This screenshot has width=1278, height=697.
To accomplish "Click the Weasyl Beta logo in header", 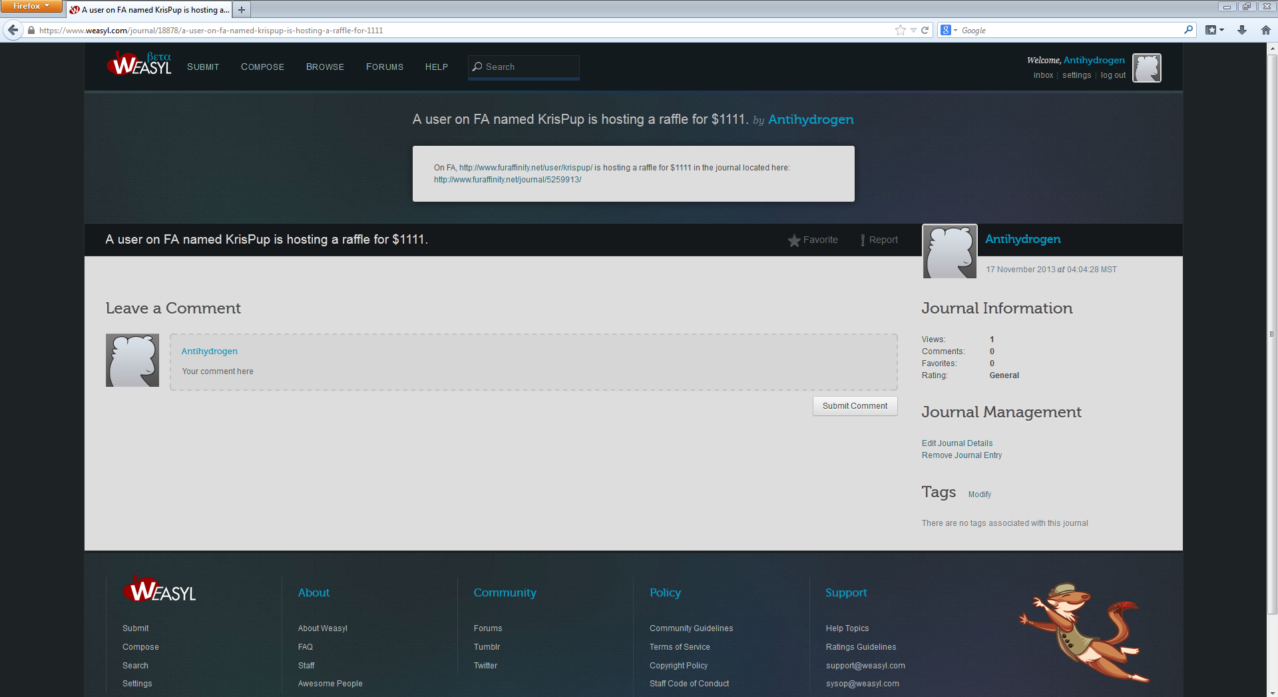I will (139, 64).
